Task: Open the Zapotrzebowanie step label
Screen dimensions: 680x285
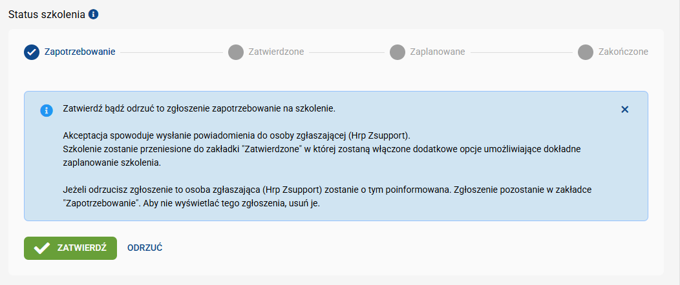Action: coord(80,52)
